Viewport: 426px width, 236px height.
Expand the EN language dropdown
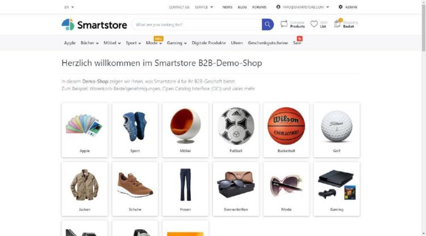coord(69,7)
